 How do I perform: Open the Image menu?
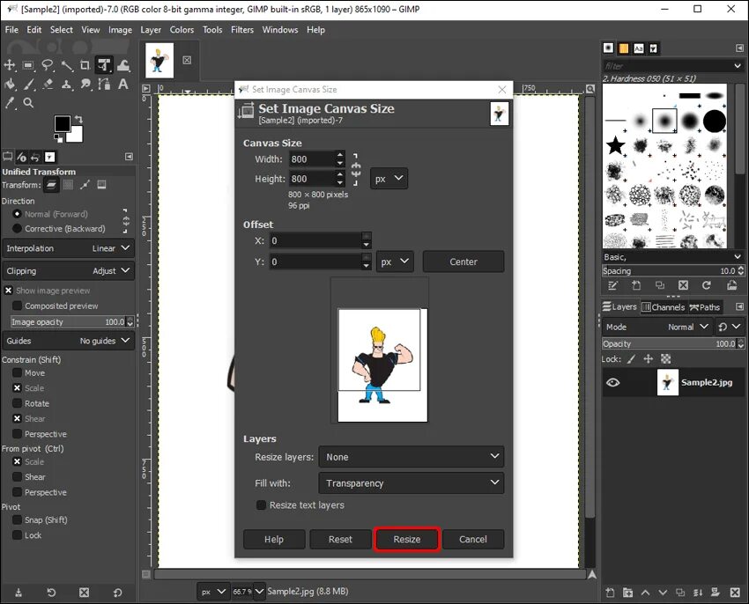(x=120, y=30)
